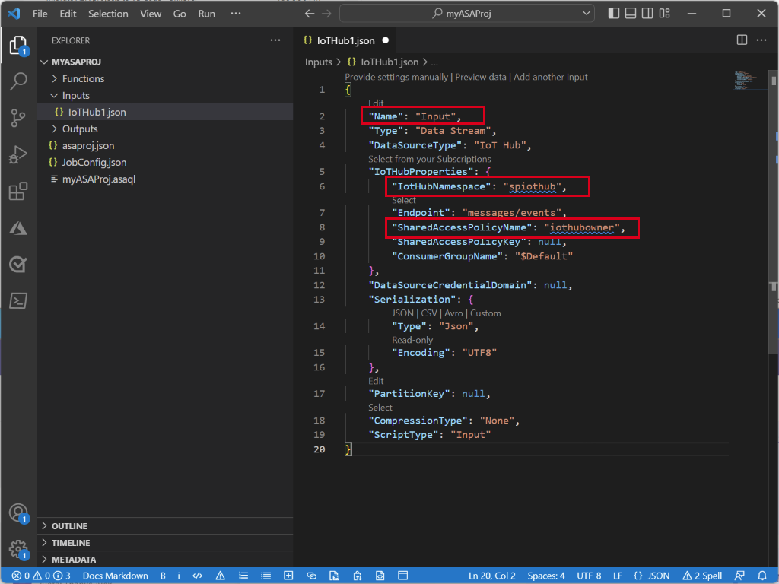Click Select from your Subscriptions link
Image resolution: width=779 pixels, height=584 pixels.
click(x=429, y=159)
